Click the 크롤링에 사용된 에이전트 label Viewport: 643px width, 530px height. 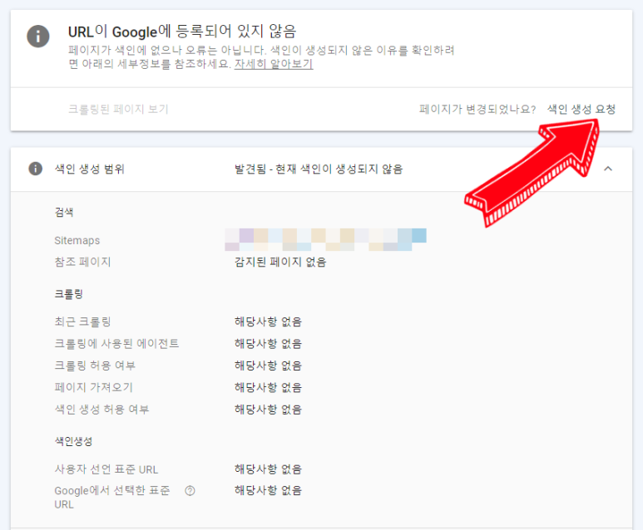click(117, 343)
